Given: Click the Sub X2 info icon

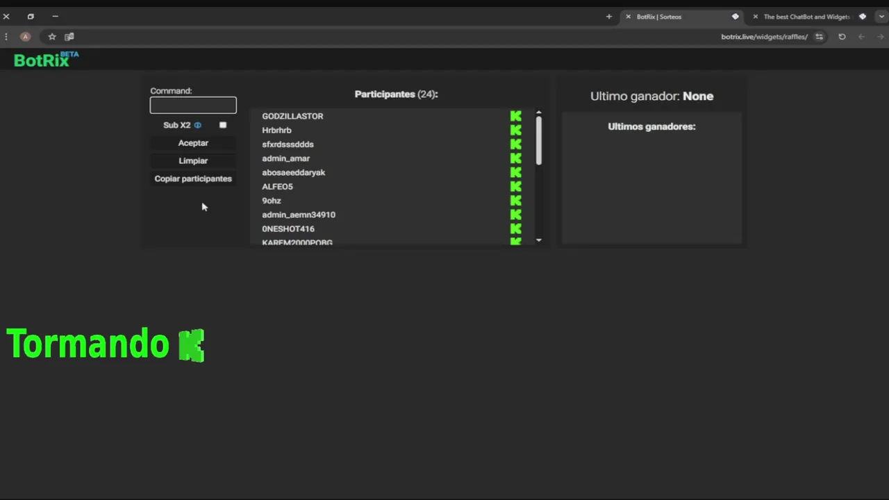Looking at the screenshot, I should (198, 125).
